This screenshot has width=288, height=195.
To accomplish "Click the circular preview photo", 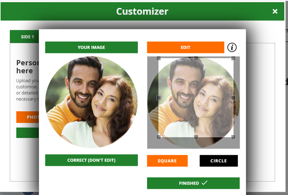I will click(91, 102).
